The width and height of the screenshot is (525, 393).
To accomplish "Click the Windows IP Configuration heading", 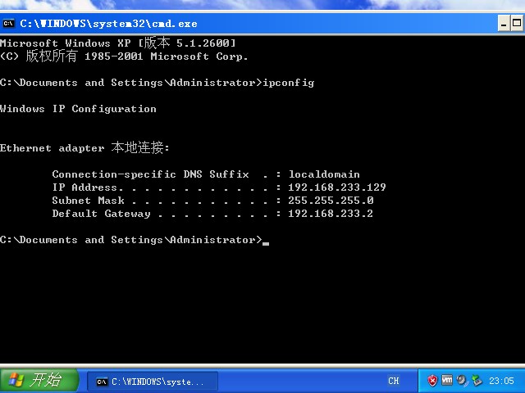I will pos(78,109).
